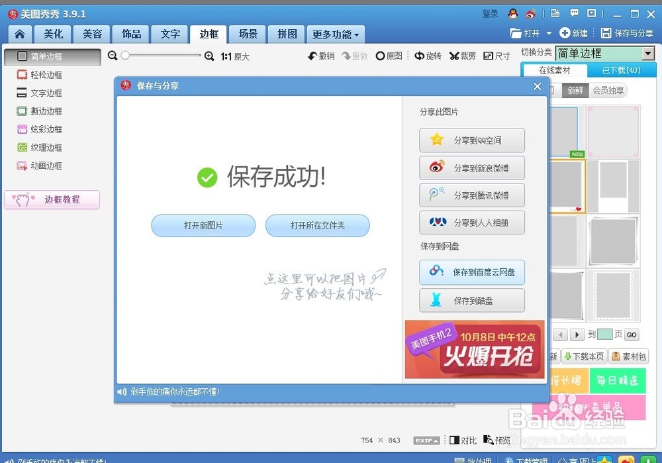Click the 打开 folder button
The image size is (662, 463).
[525, 33]
